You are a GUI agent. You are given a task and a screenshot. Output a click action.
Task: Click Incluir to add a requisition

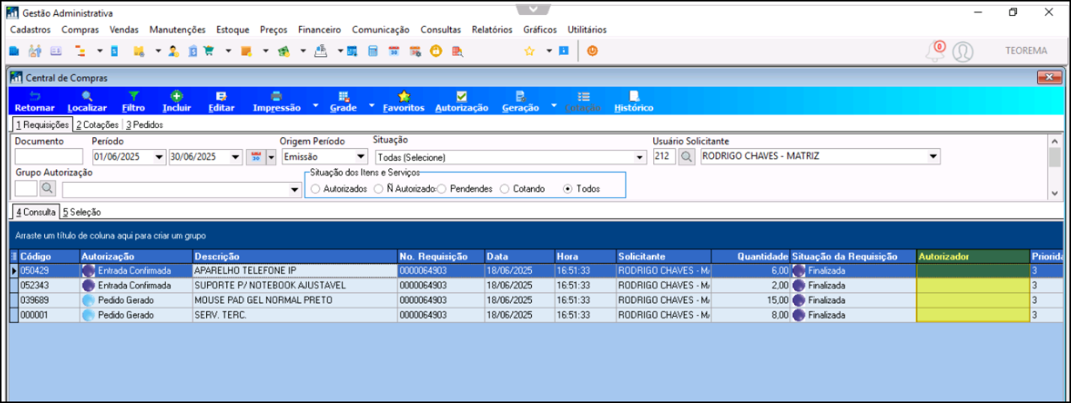[177, 102]
